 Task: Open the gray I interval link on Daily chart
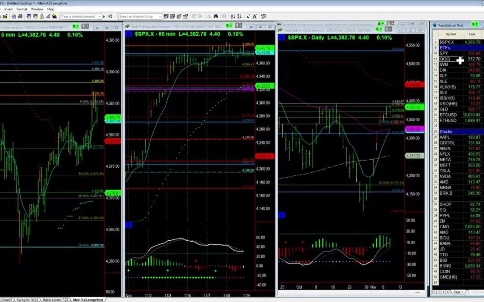coord(388,29)
